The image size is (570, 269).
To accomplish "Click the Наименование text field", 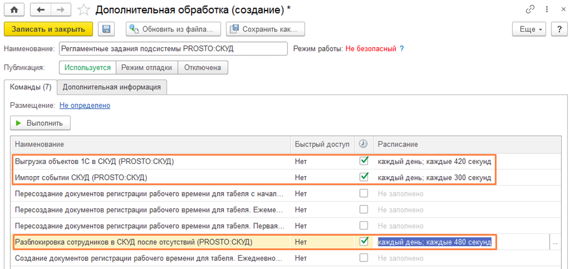I will tap(173, 48).
